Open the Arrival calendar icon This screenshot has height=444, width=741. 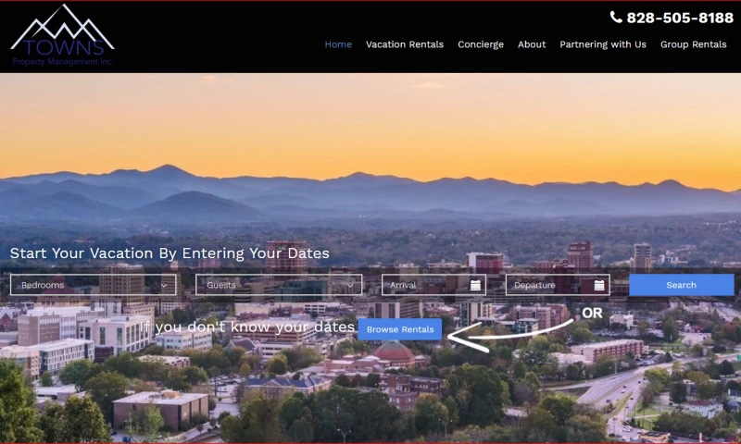tap(475, 285)
